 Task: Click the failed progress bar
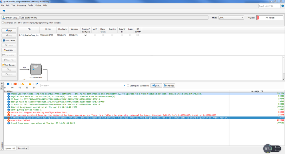270,18
